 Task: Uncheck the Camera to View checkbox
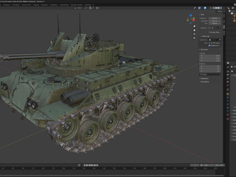click(x=209, y=45)
